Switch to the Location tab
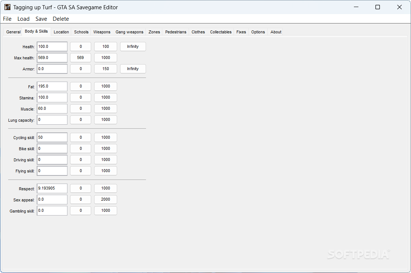The image size is (411, 273). [61, 32]
